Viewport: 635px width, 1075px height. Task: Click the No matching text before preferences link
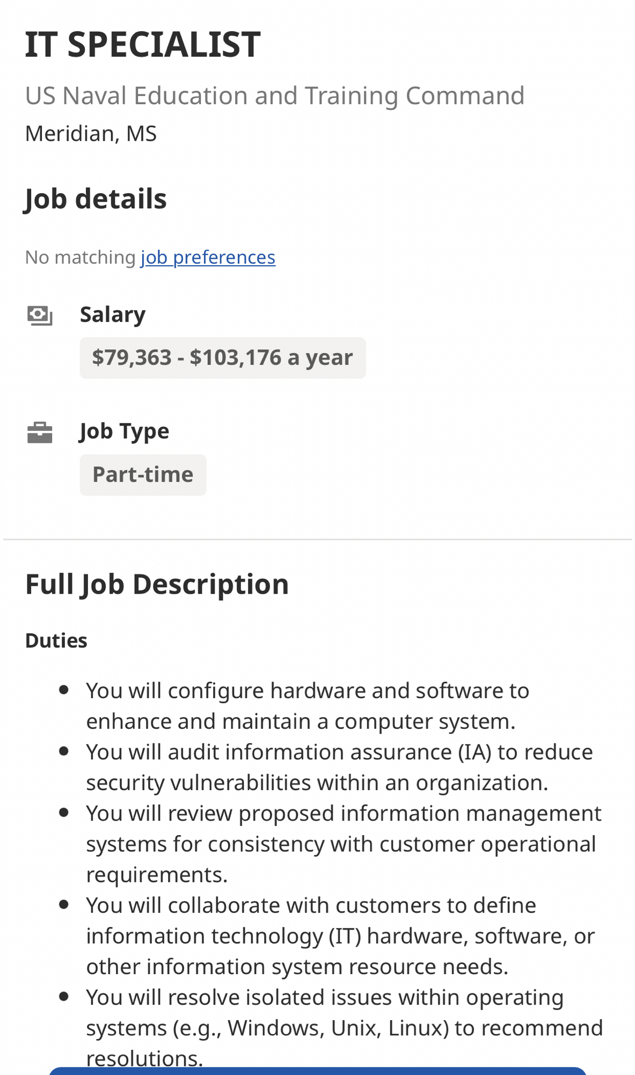point(81,258)
